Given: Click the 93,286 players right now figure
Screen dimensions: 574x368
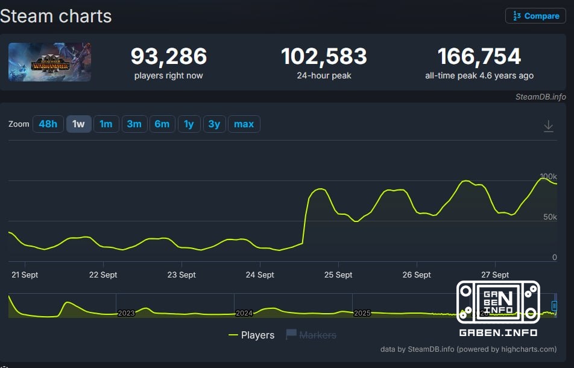Looking at the screenshot, I should (x=169, y=56).
